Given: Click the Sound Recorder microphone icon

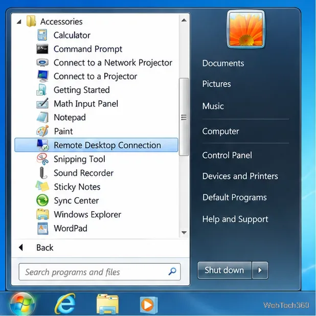Looking at the screenshot, I should pos(43,173).
